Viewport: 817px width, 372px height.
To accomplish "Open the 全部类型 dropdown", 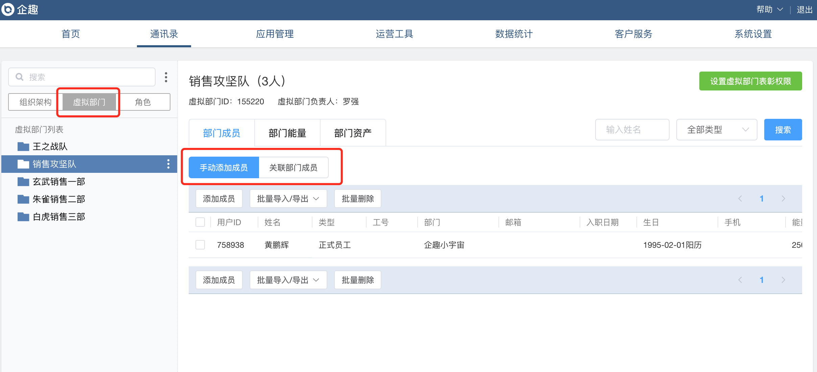I will click(716, 130).
